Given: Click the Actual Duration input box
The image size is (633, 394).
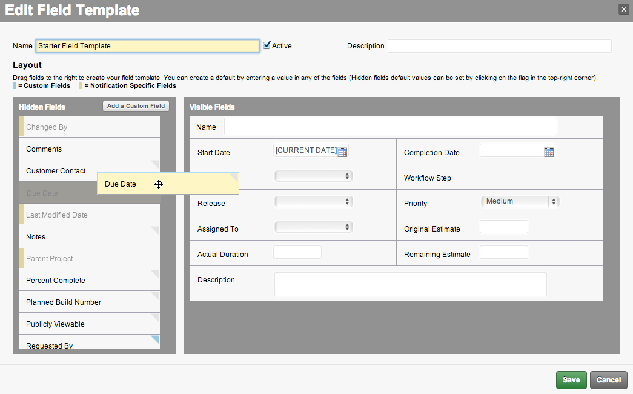Looking at the screenshot, I should [x=297, y=252].
